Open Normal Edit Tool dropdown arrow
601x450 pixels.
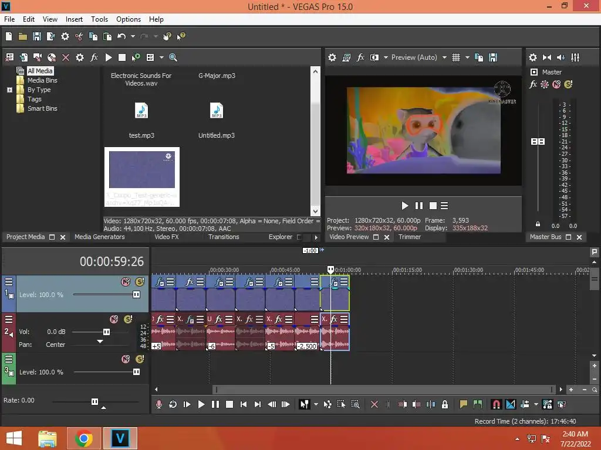pyautogui.click(x=316, y=404)
